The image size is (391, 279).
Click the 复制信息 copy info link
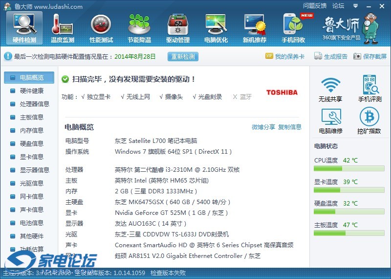coord(290,127)
